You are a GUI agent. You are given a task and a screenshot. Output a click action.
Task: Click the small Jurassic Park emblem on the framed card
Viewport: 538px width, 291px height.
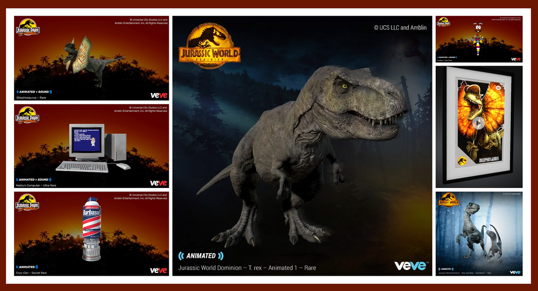tap(462, 160)
